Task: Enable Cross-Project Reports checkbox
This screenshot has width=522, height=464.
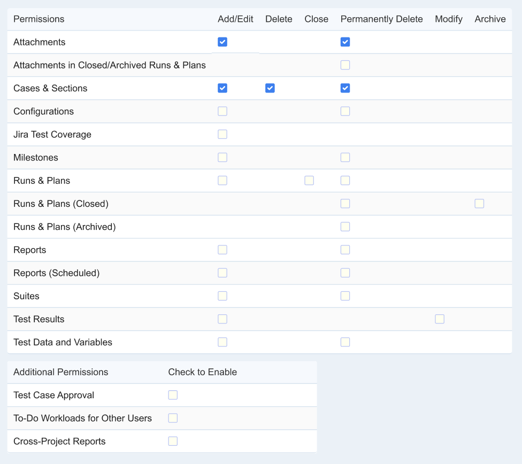Action: [x=173, y=441]
